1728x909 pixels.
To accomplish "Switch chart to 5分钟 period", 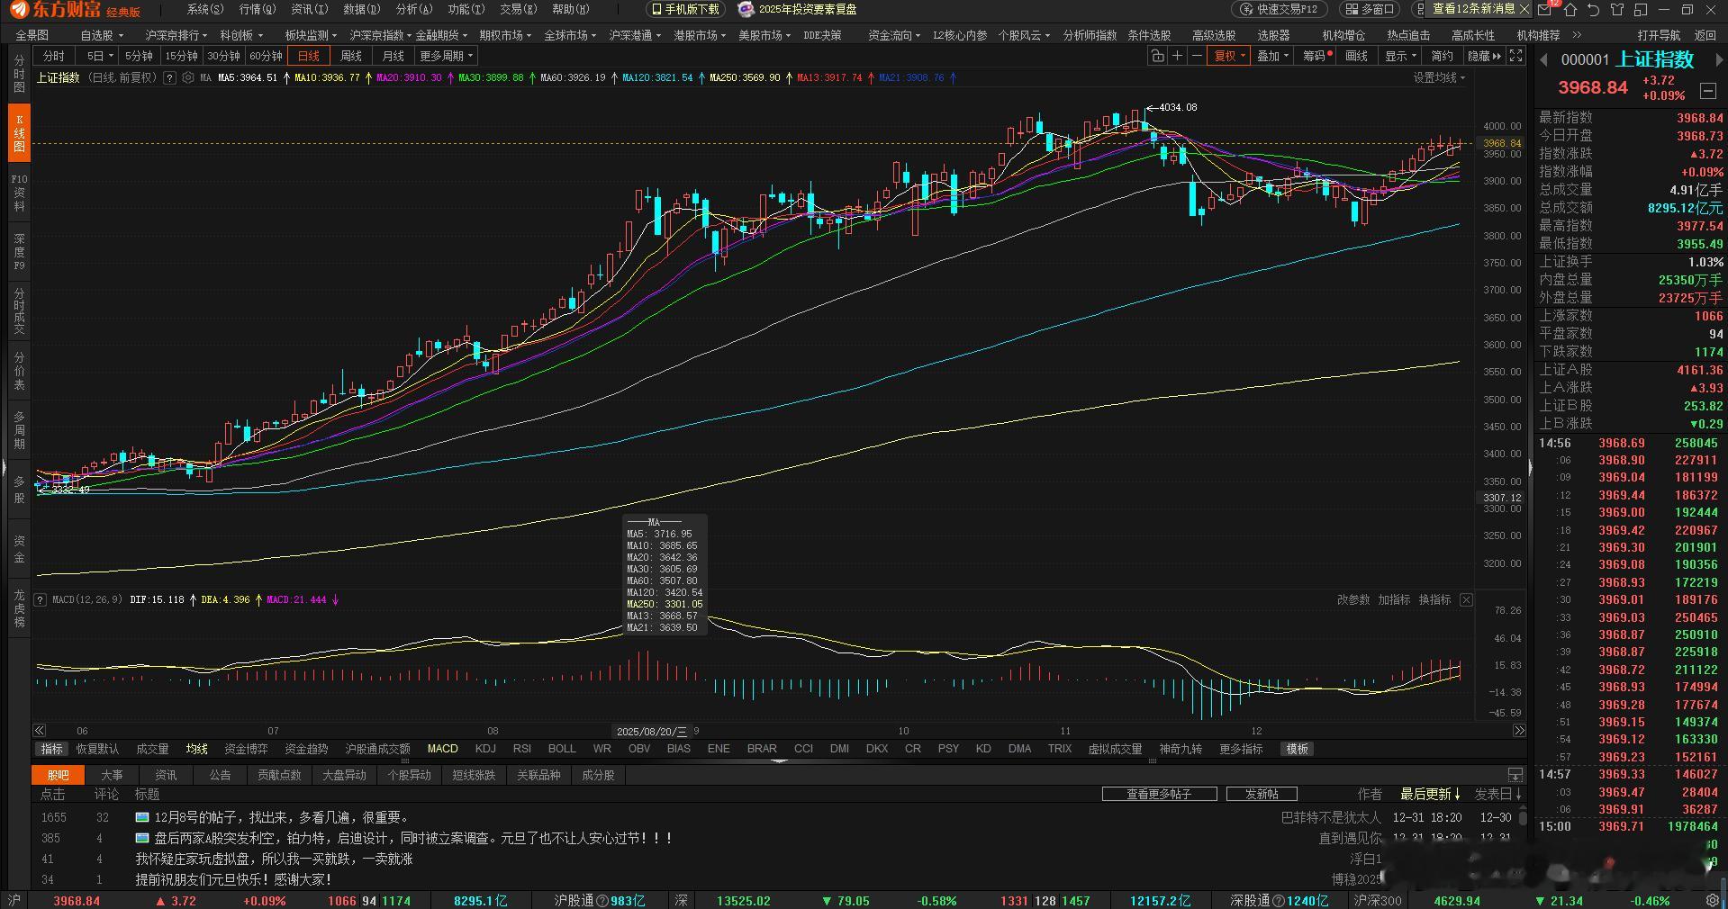I will (x=139, y=56).
